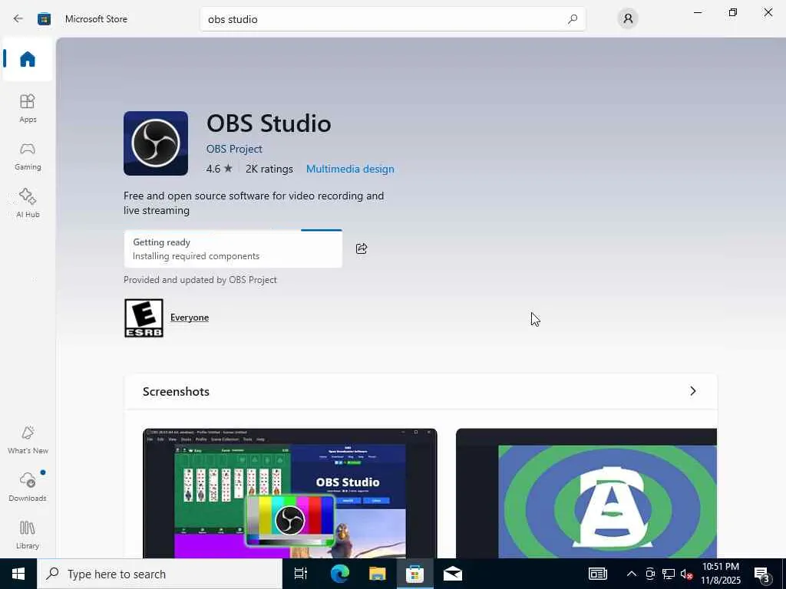Open File Explorer from the taskbar
This screenshot has height=589, width=786.
click(x=377, y=574)
